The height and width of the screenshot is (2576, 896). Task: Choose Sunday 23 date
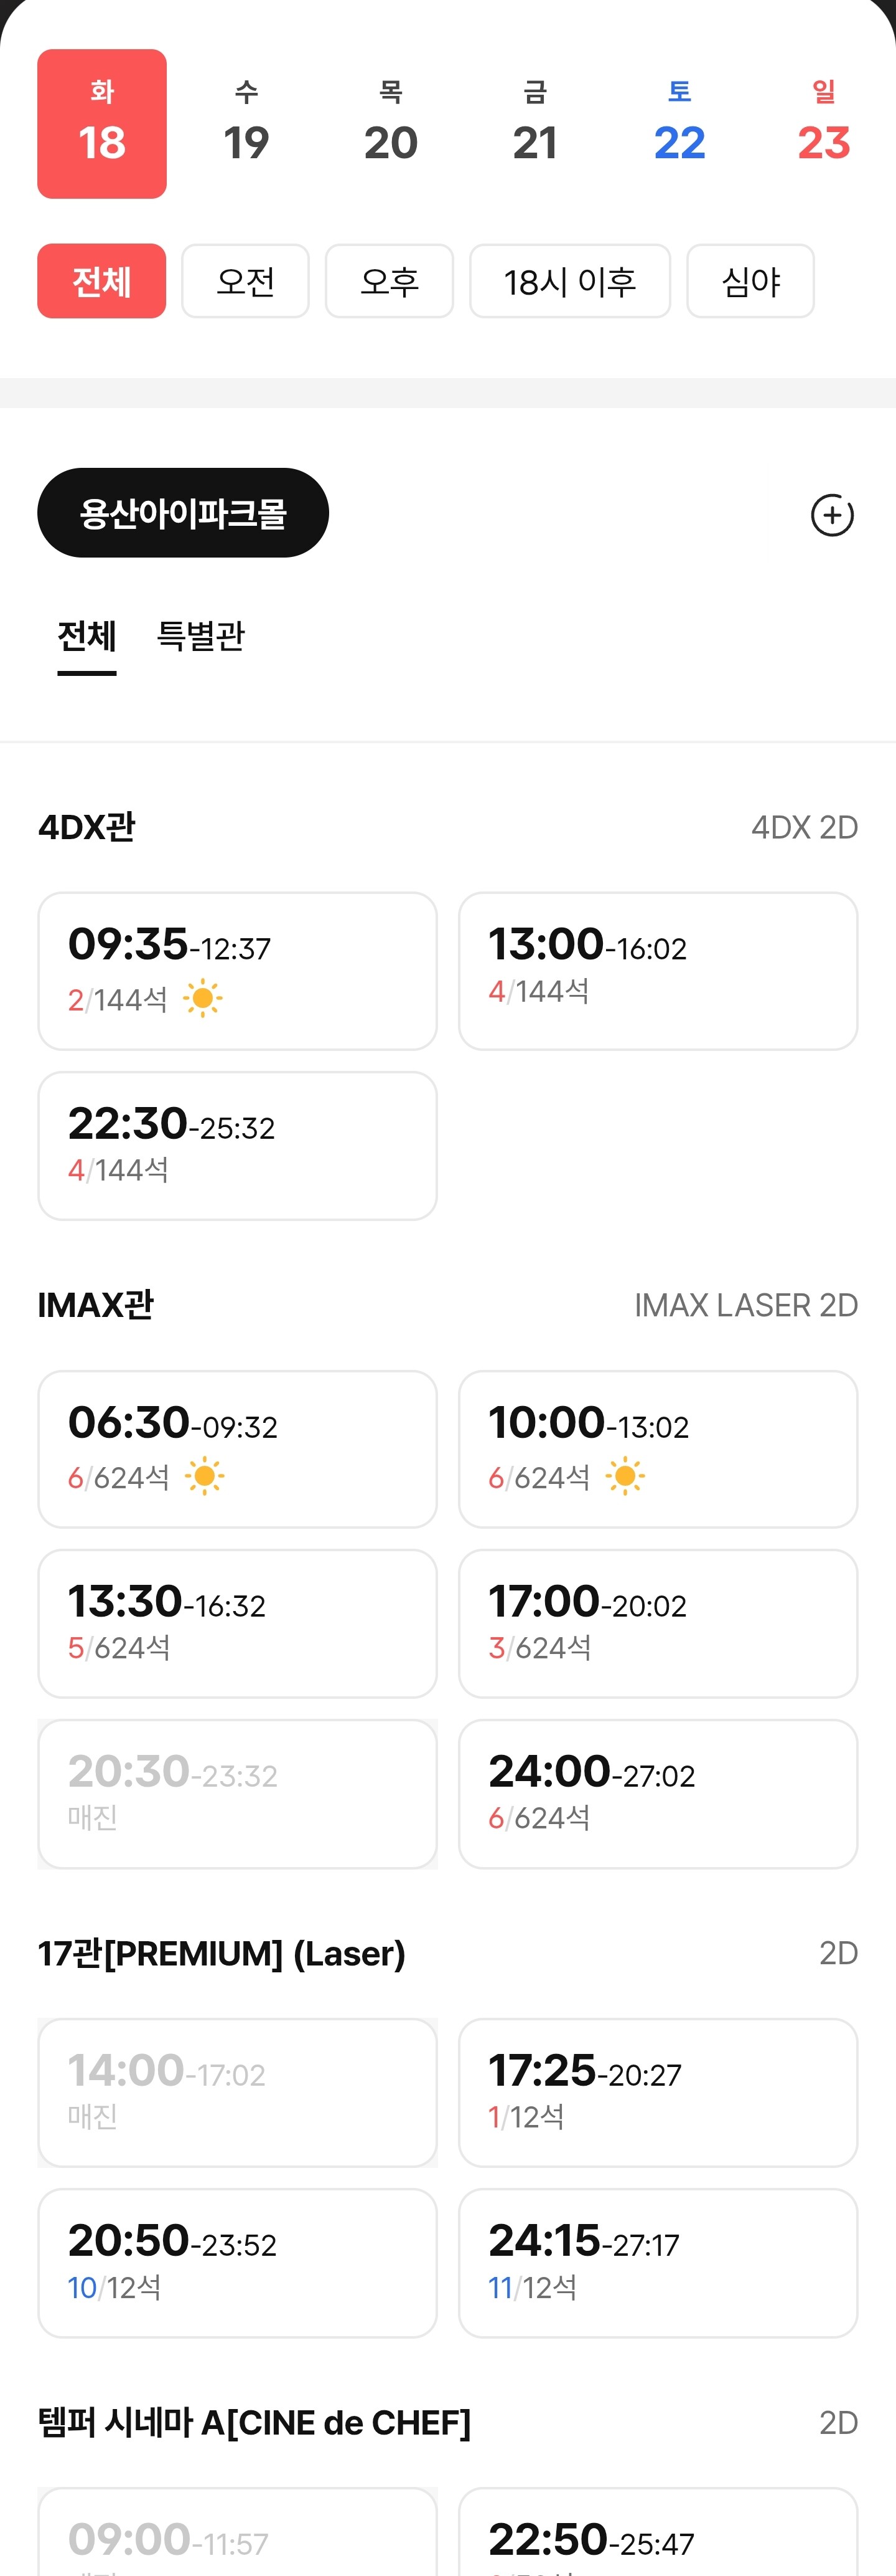tap(823, 124)
